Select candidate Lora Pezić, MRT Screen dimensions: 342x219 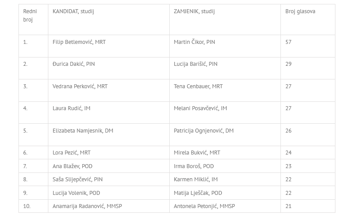[72, 153]
